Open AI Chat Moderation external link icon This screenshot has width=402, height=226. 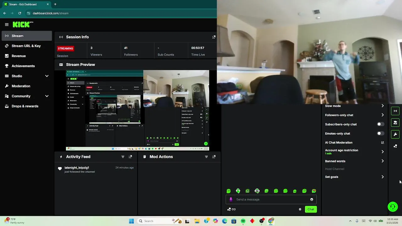point(383,143)
